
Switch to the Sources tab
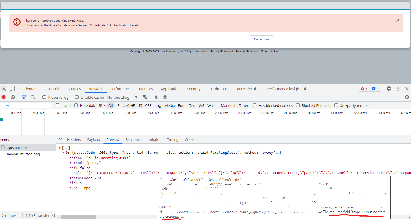click(x=74, y=89)
